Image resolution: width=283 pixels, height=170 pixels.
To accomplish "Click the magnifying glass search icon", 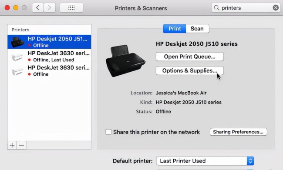I will point(216,8).
